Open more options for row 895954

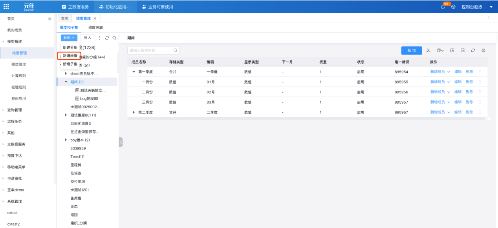click(480, 72)
